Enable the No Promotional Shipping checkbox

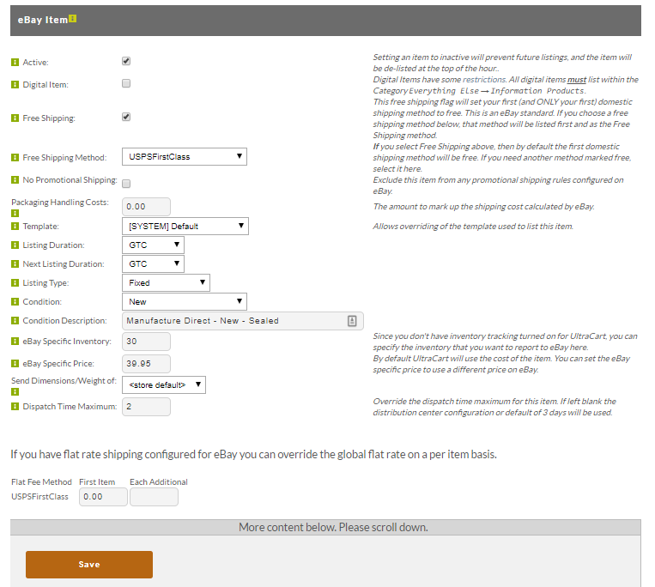click(126, 184)
